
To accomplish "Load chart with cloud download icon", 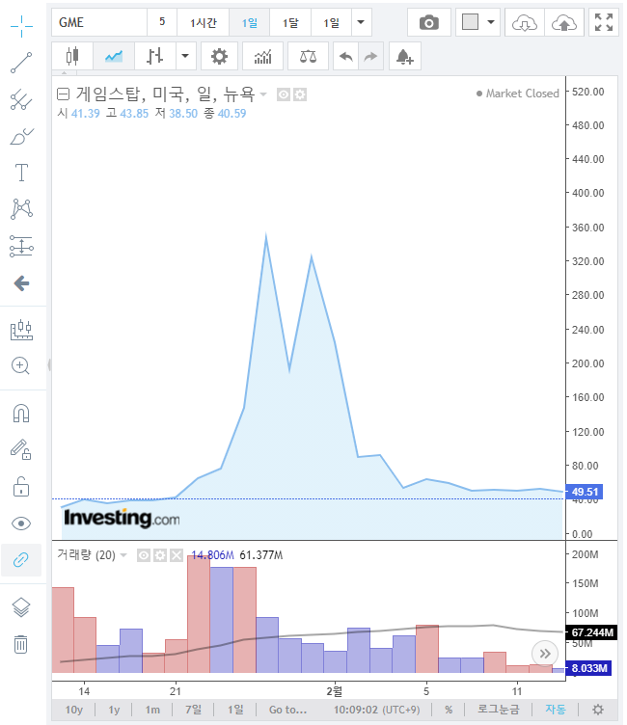I will click(x=525, y=22).
